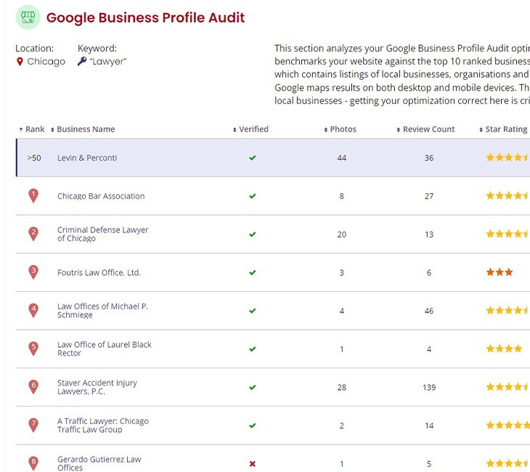This screenshot has width=530, height=472.
Task: Click Foutris Law Office three-star rating
Action: 500,272
